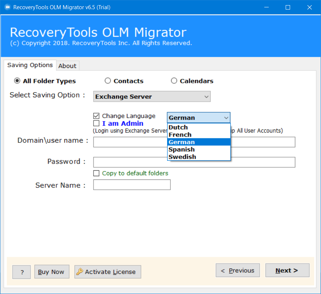Choose Spanish from the language list
321x294 pixels.
[x=199, y=149]
